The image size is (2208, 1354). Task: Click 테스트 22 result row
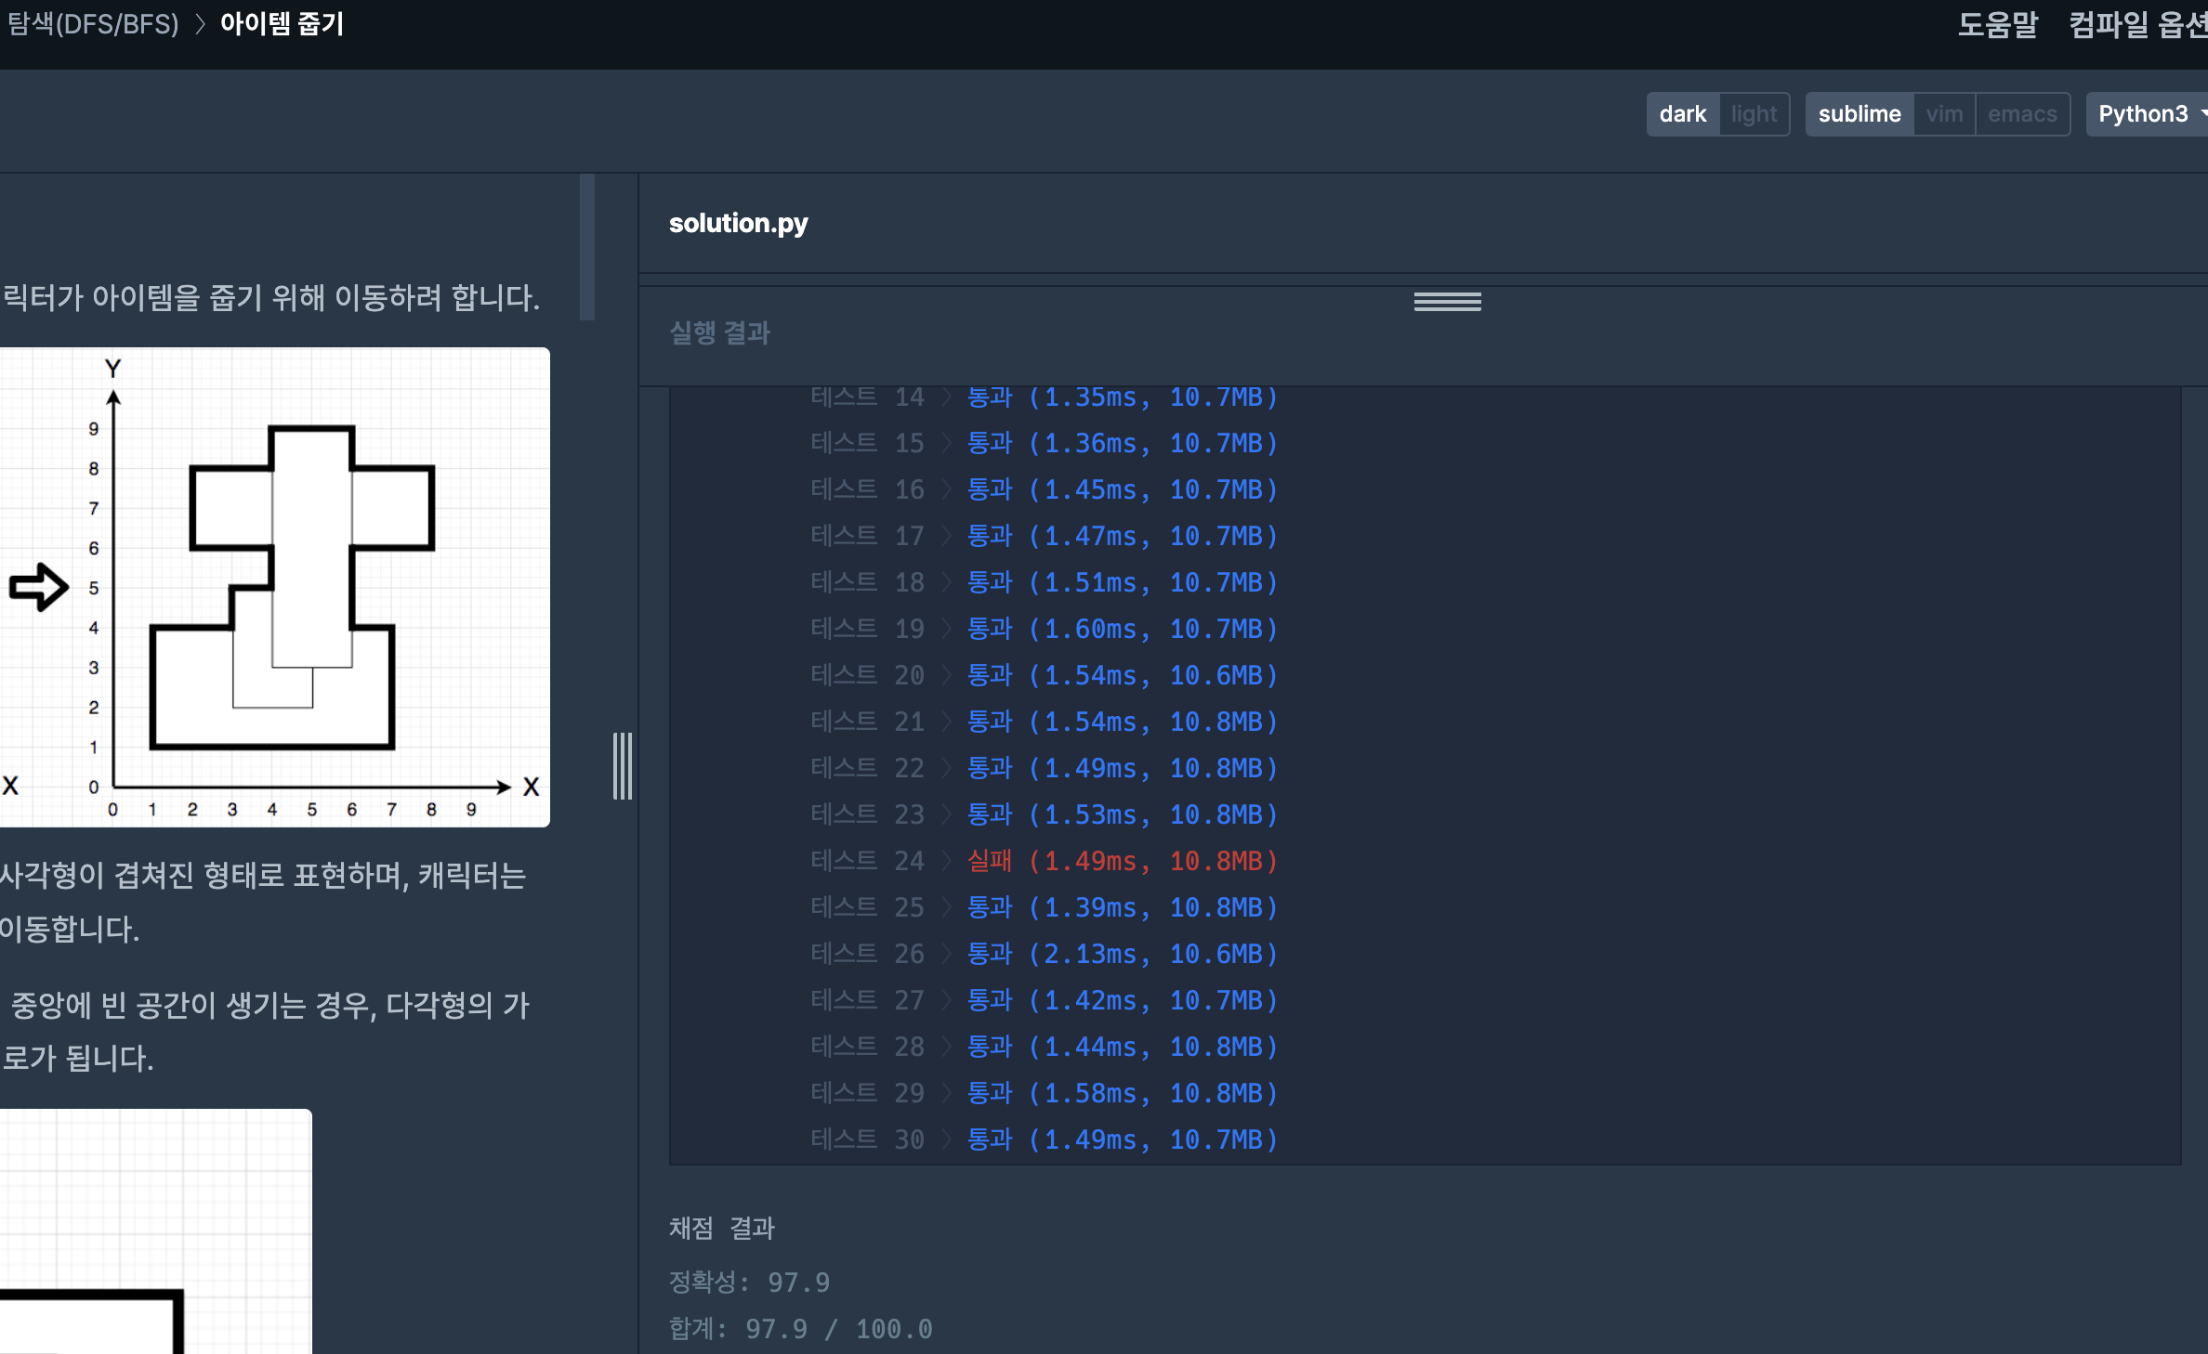1045,768
